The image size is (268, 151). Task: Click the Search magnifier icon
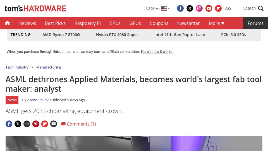tap(261, 8)
